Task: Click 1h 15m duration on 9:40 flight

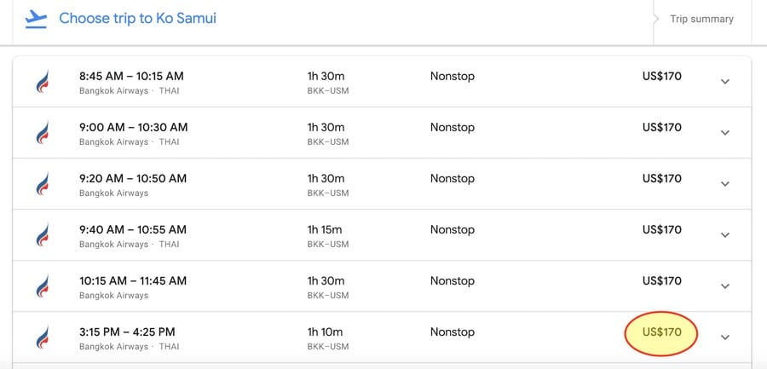Action: pos(325,229)
